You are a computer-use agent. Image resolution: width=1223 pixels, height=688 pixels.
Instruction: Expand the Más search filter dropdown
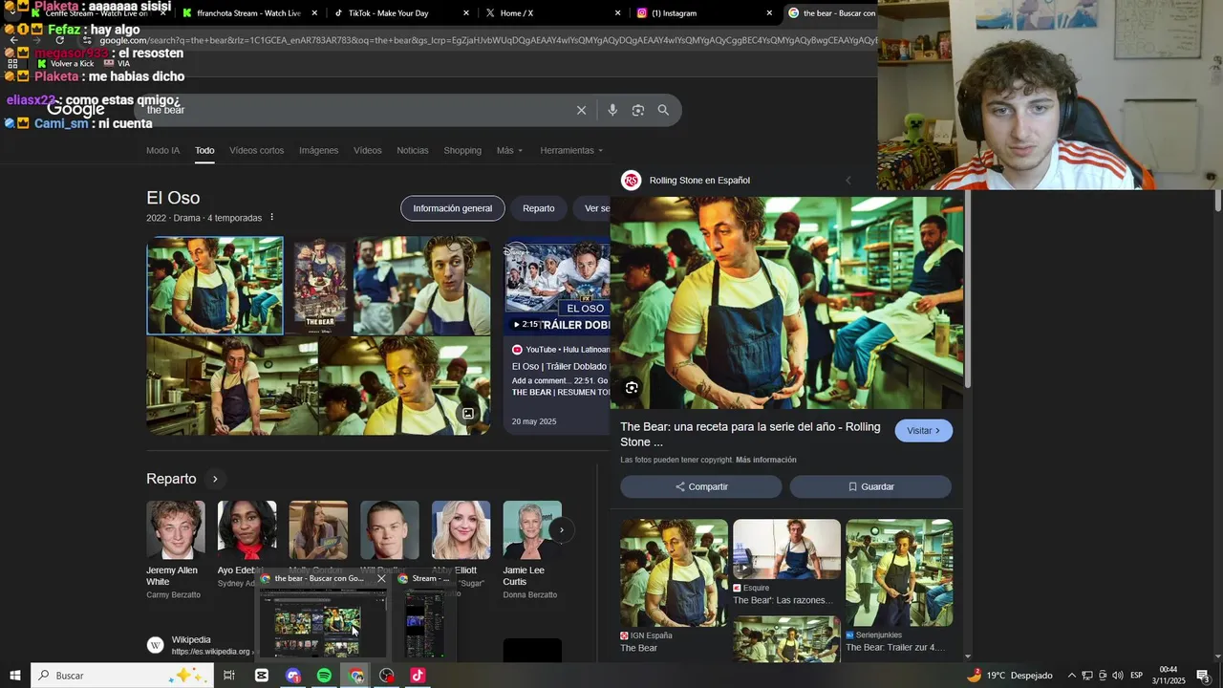click(509, 151)
